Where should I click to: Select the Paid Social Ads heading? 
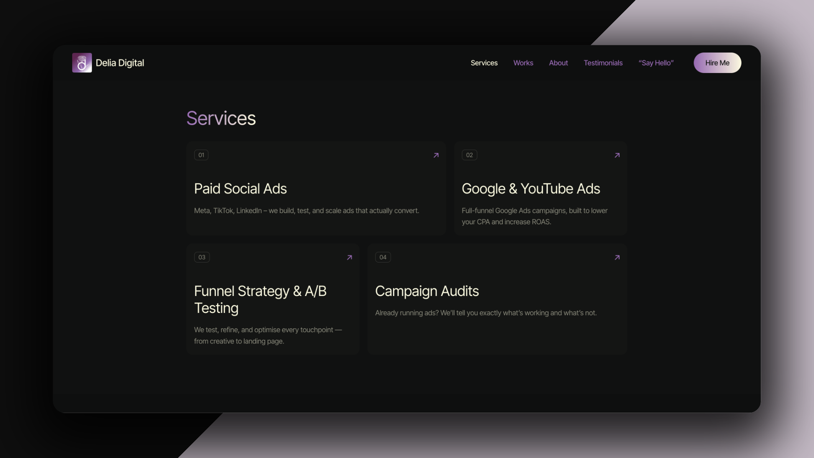coord(241,189)
